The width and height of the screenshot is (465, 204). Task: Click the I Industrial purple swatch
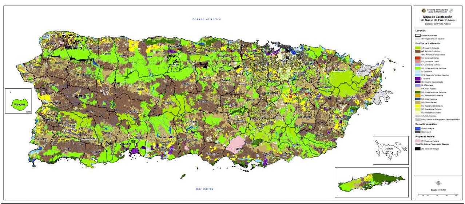pyautogui.click(x=418, y=79)
